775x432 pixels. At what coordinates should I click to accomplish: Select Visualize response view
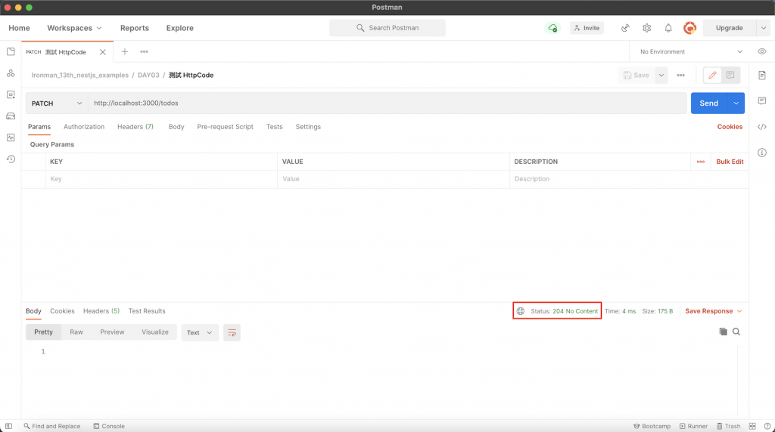[155, 332]
